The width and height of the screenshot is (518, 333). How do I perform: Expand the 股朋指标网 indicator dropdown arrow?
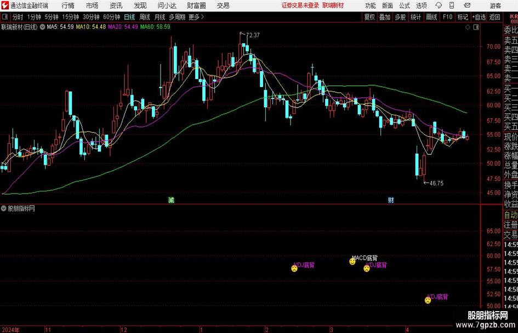pos(4,208)
